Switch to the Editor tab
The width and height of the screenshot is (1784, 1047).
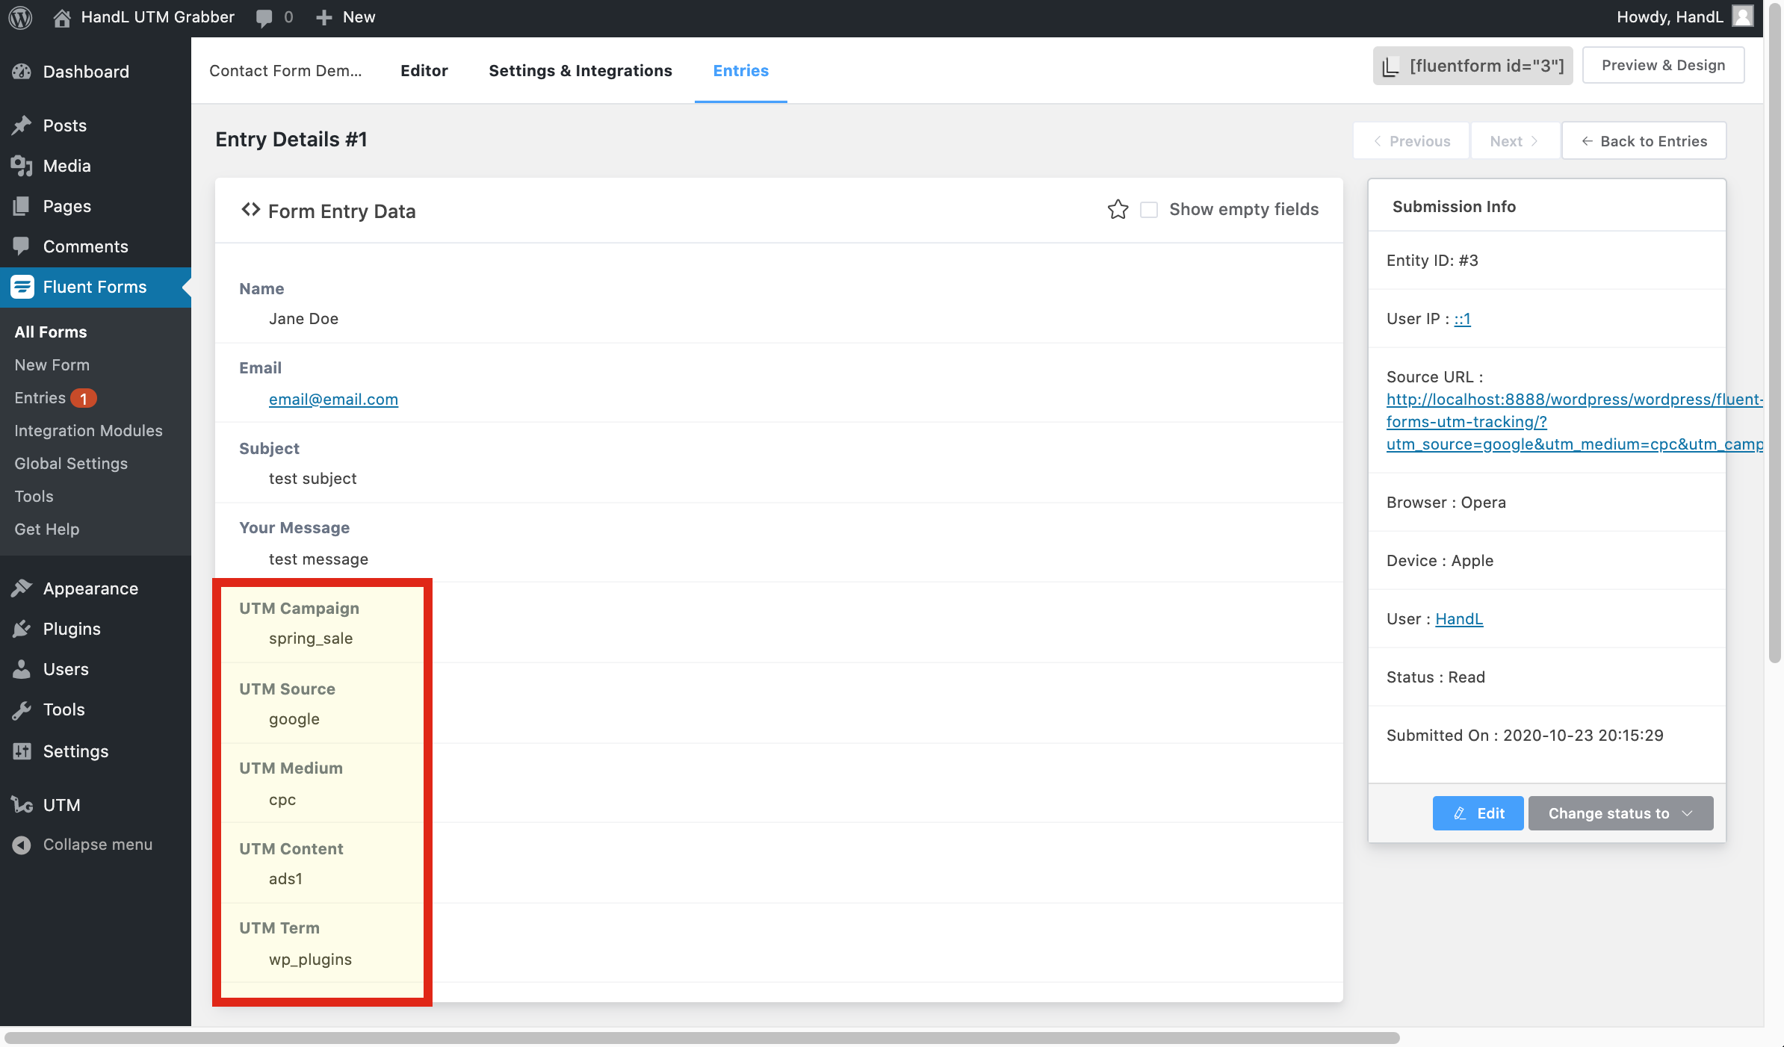(x=424, y=70)
